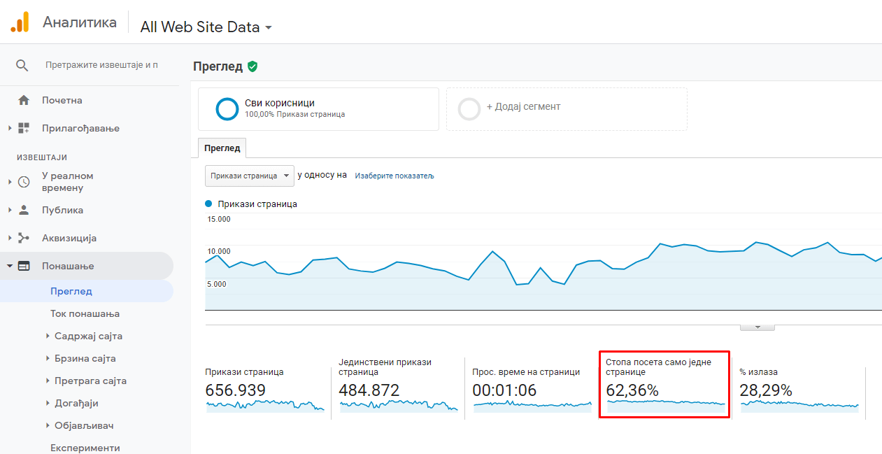The width and height of the screenshot is (882, 454).
Task: Open Ток понашања in the sidebar
Action: pyautogui.click(x=85, y=313)
